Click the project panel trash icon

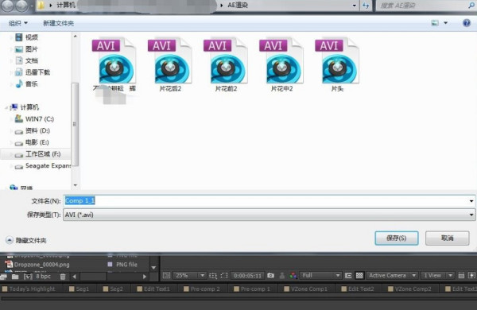(x=63, y=277)
